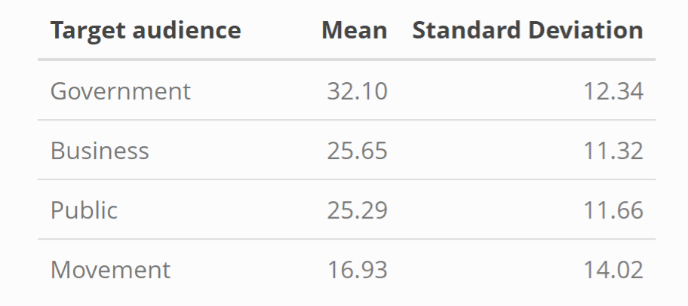Click the Target audience column header
The image size is (688, 306).
click(x=145, y=31)
